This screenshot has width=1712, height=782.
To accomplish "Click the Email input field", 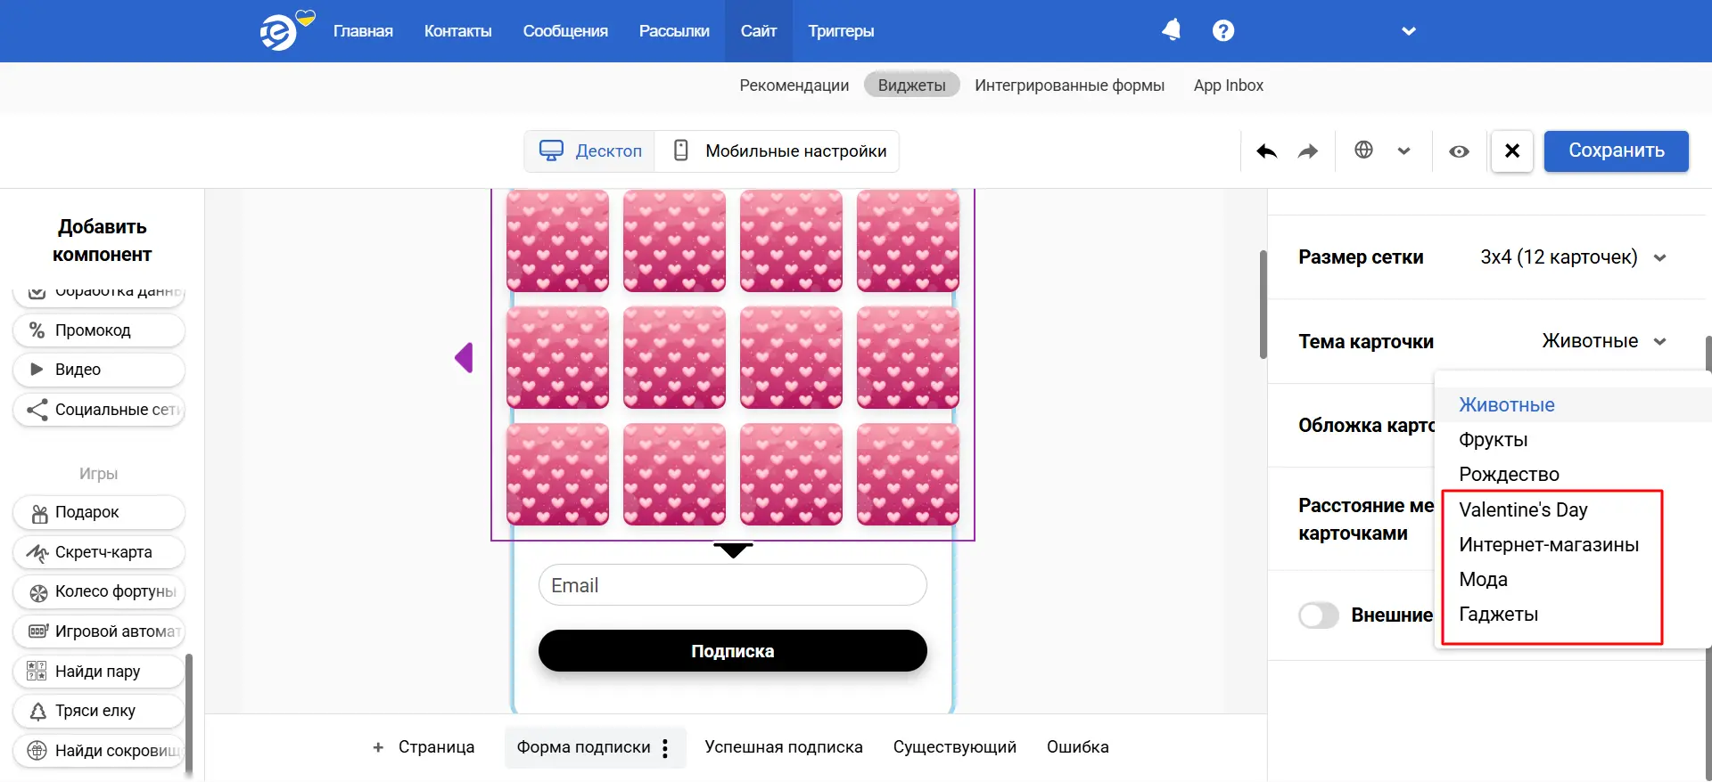I will (732, 585).
